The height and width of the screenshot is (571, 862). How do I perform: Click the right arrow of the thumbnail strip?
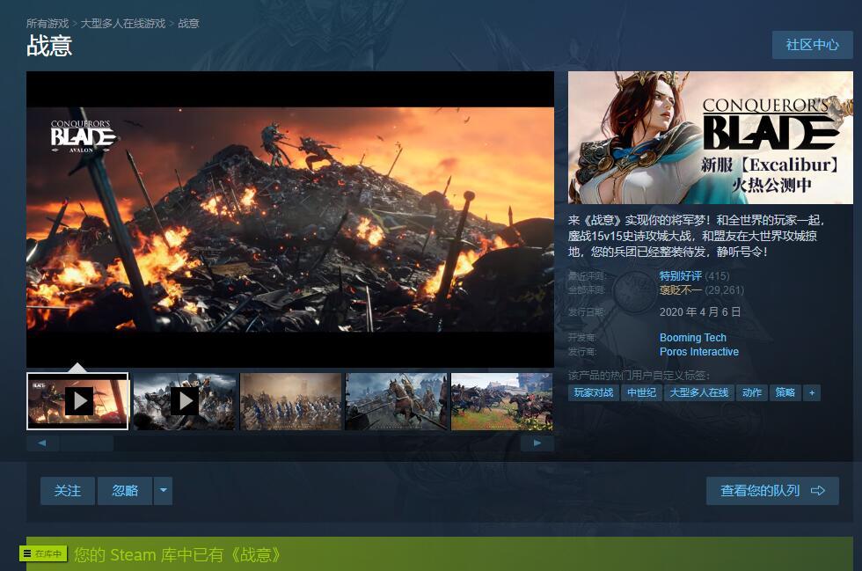click(x=537, y=443)
